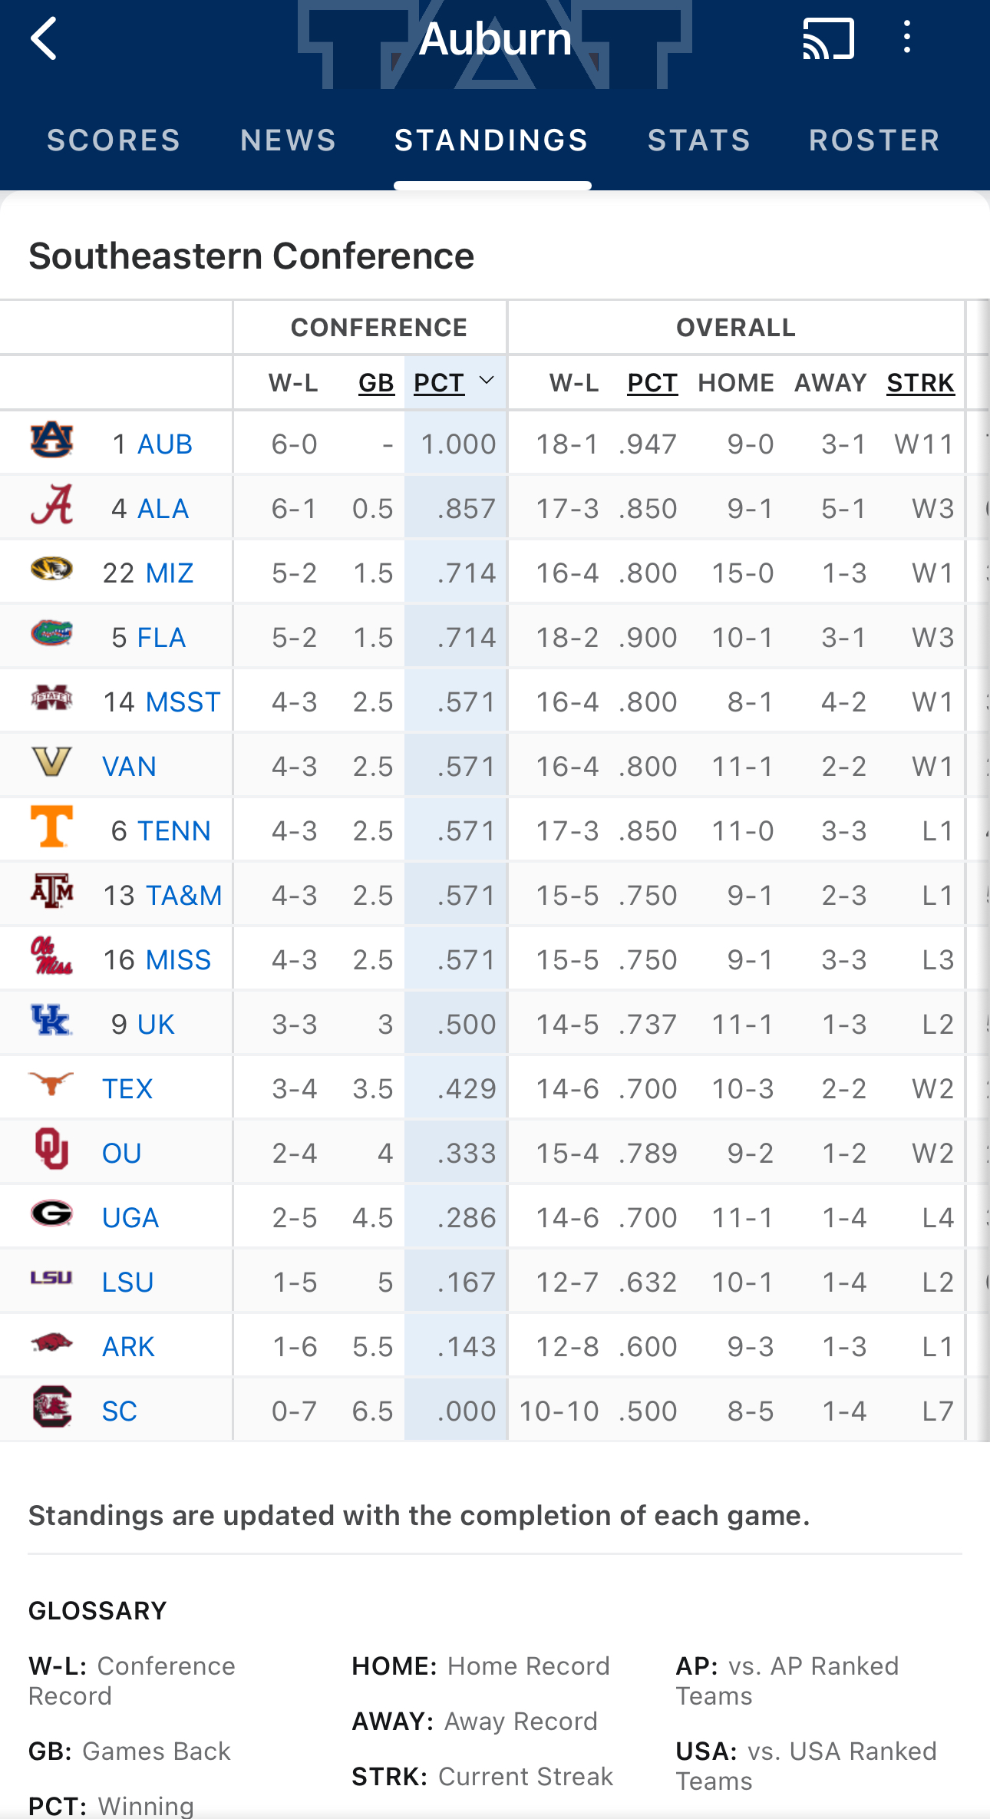990x1819 pixels.
Task: Tap the Florida Gators logo
Action: click(51, 634)
